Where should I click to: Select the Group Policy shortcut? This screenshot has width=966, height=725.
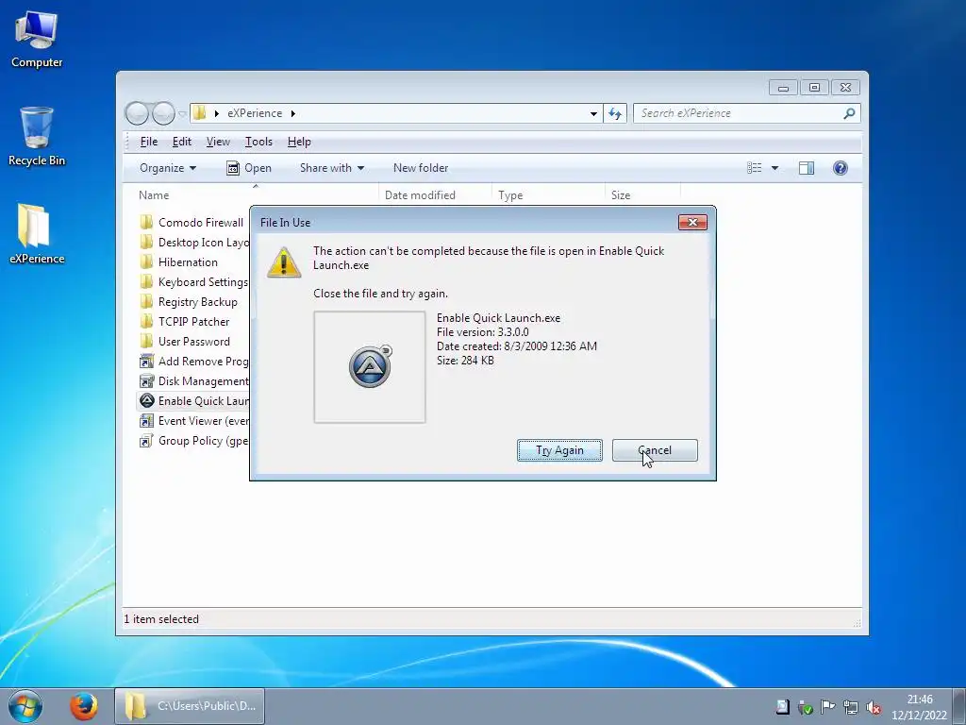pos(192,440)
